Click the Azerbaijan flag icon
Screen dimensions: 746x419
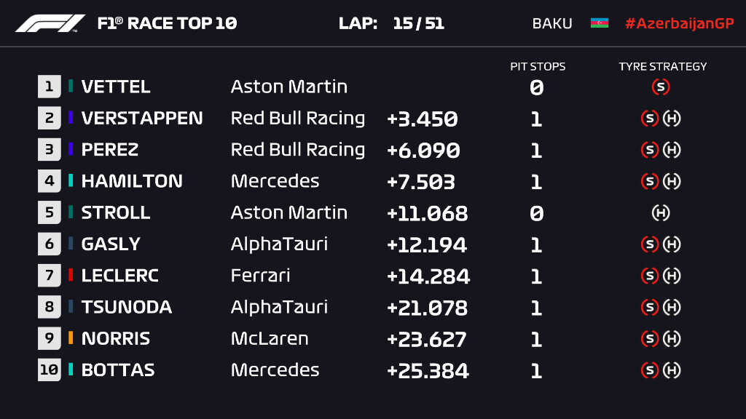pos(599,23)
